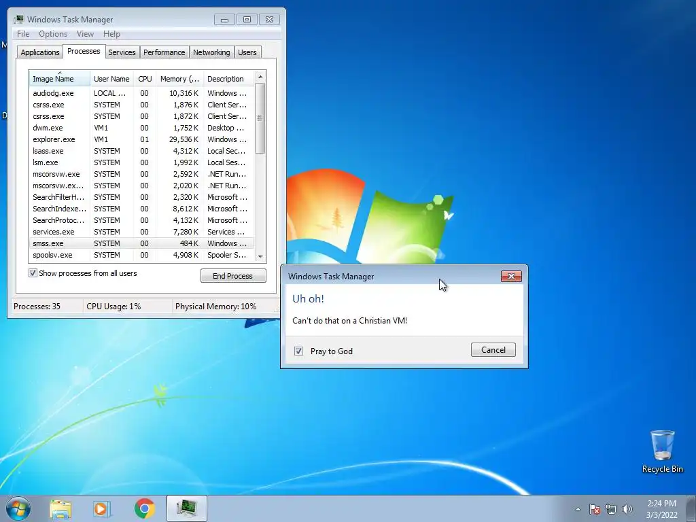Screen dimensions: 696x522
Task: Click process list scroll up arrow
Action: pos(260,77)
